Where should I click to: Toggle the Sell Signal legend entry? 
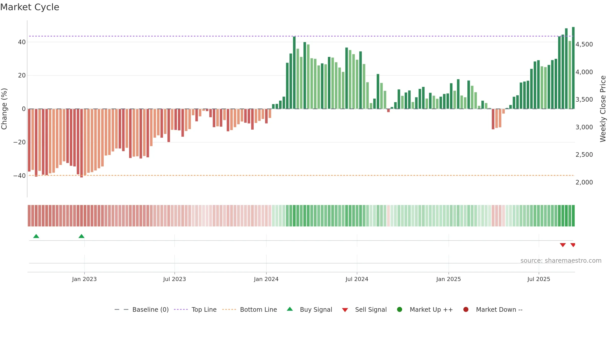[x=364, y=309]
